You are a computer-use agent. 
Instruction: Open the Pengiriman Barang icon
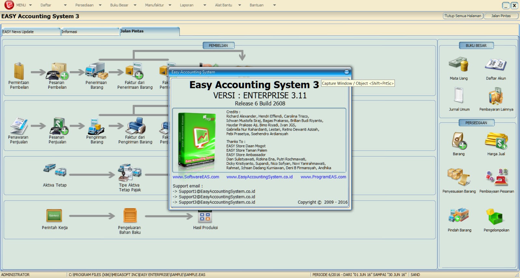(x=96, y=127)
